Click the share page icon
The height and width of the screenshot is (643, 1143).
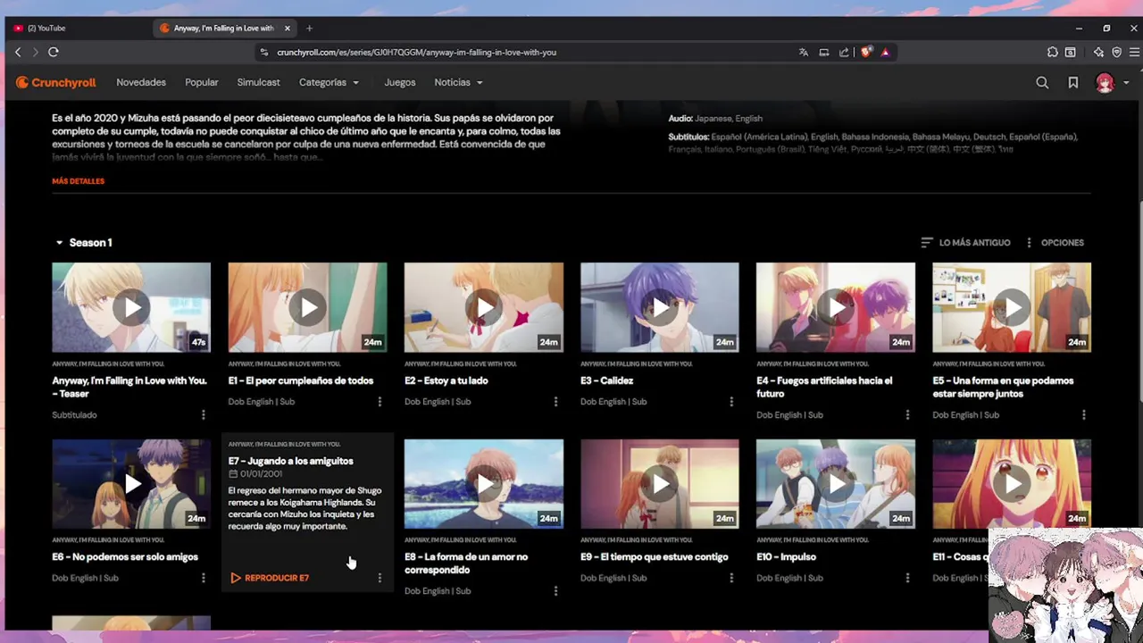844,52
